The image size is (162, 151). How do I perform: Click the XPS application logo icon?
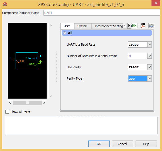pyautogui.click(x=5, y=4)
